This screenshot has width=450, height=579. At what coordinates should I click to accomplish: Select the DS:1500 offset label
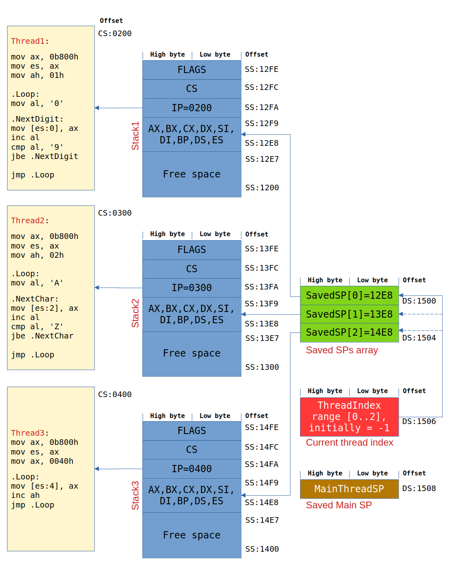[x=419, y=301]
